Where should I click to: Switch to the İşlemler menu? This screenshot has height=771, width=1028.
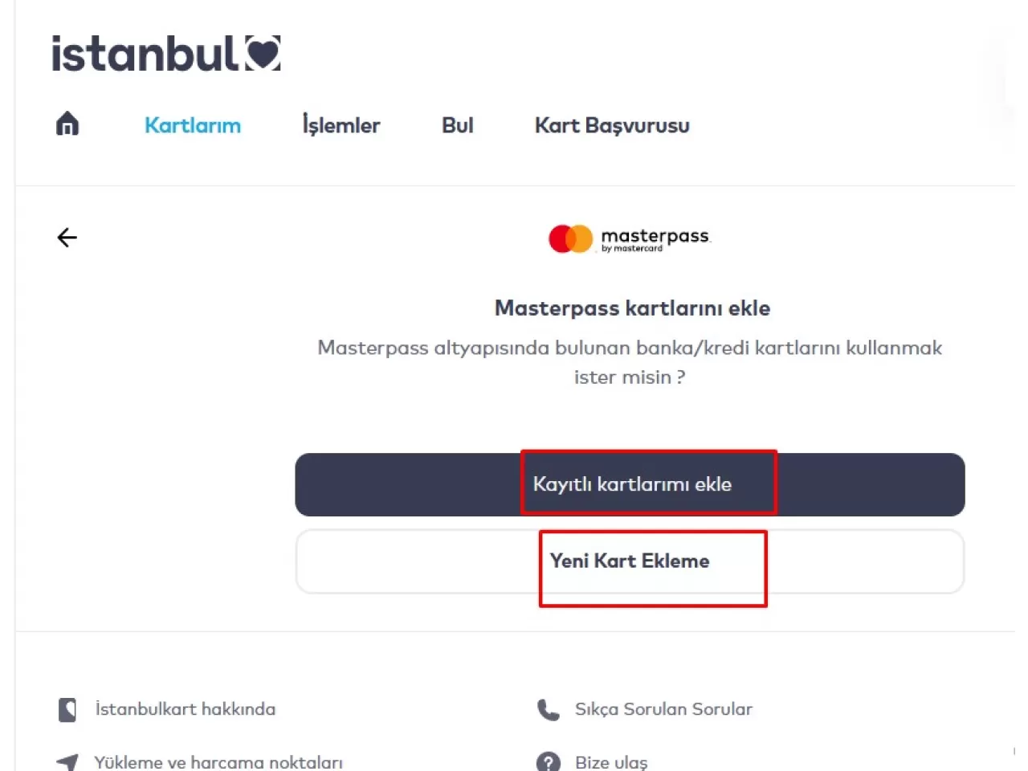(341, 125)
